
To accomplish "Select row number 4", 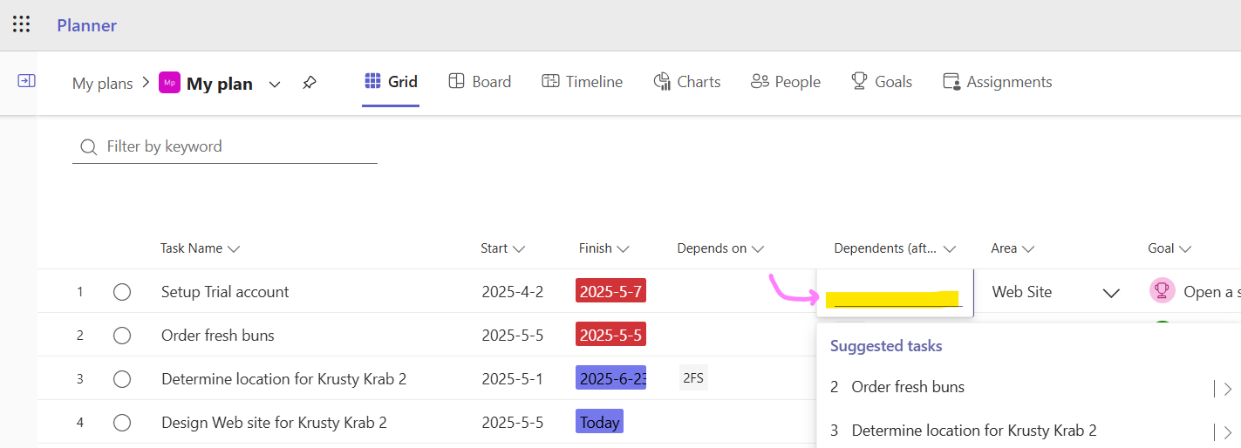I will click(80, 423).
